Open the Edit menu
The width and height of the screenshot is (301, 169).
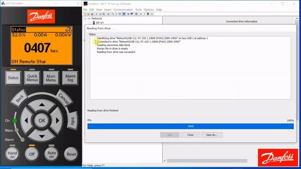pos(92,9)
